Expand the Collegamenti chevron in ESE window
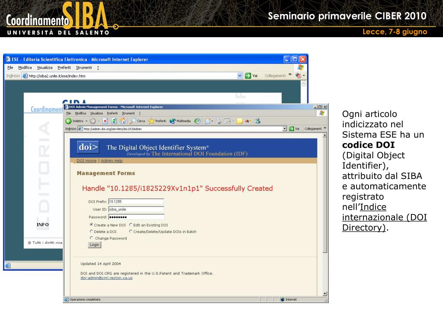The image size is (443, 332). (290, 74)
